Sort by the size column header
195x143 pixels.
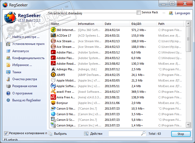(x=143, y=24)
